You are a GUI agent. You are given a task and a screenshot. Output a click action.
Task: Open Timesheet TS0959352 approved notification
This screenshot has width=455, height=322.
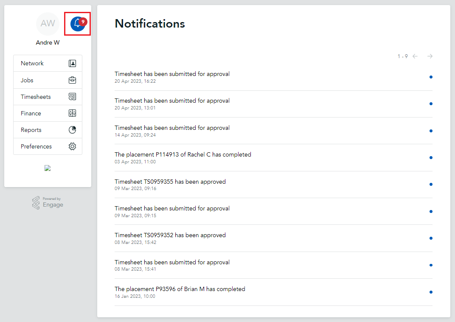(x=170, y=235)
